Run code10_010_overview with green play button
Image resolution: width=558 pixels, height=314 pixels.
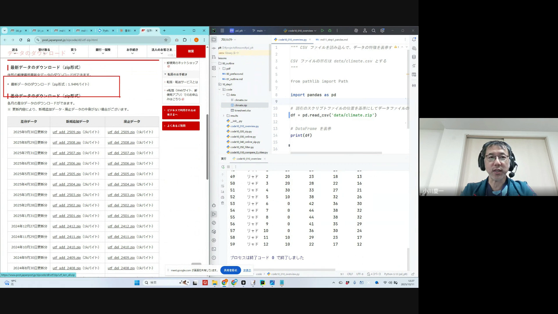(322, 31)
